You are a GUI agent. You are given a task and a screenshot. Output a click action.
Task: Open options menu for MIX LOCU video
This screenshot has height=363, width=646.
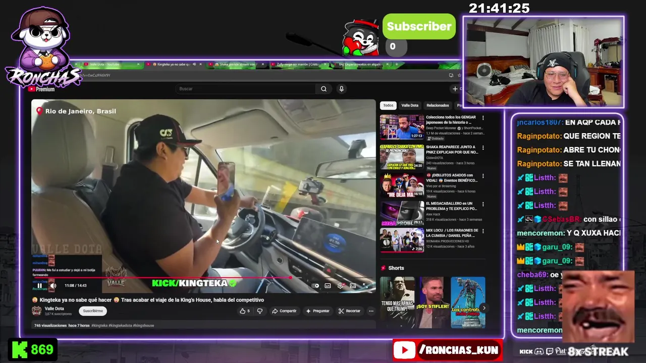point(483,231)
